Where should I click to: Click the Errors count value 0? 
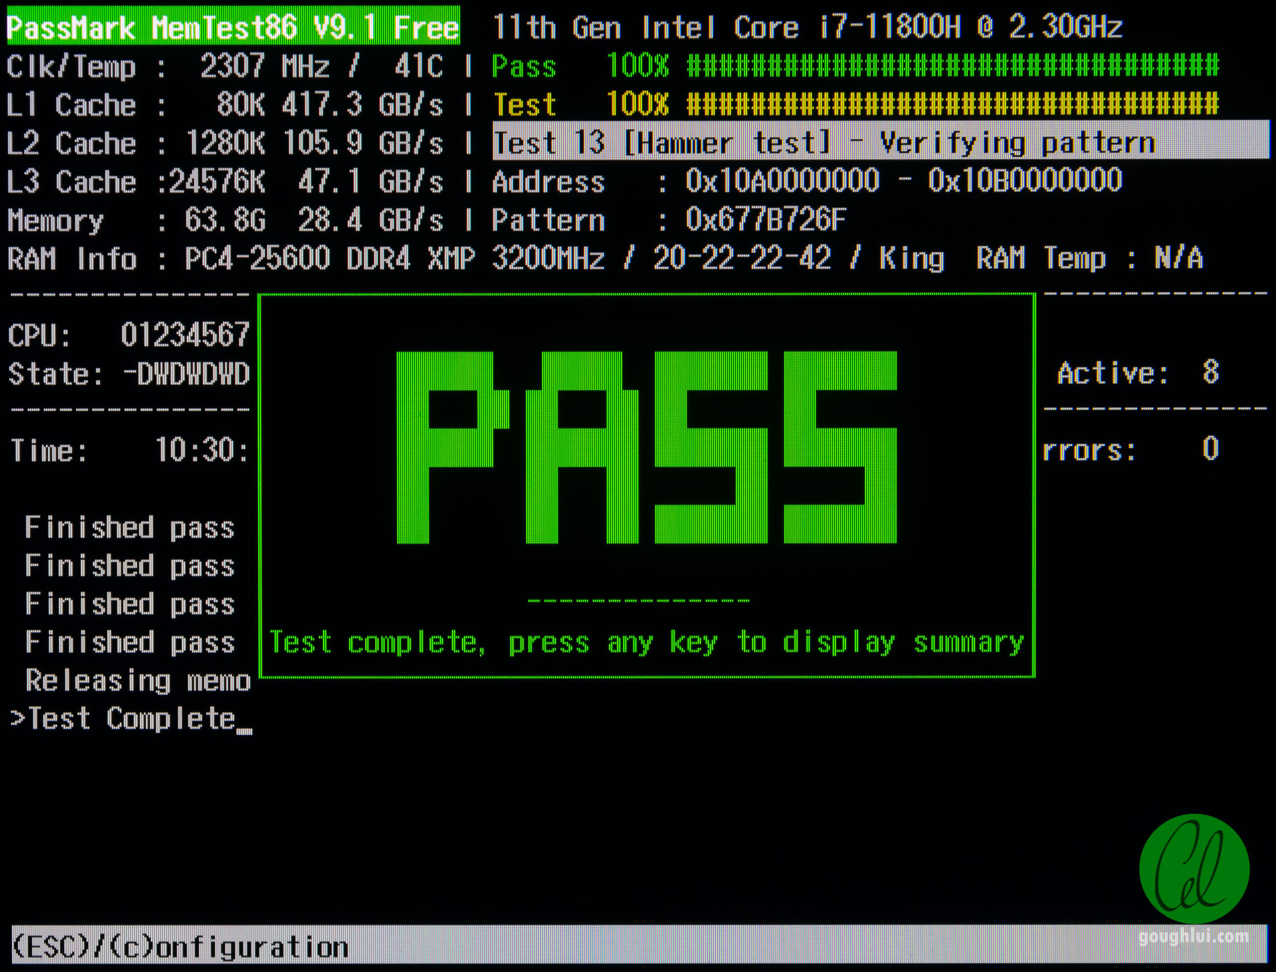point(1211,449)
